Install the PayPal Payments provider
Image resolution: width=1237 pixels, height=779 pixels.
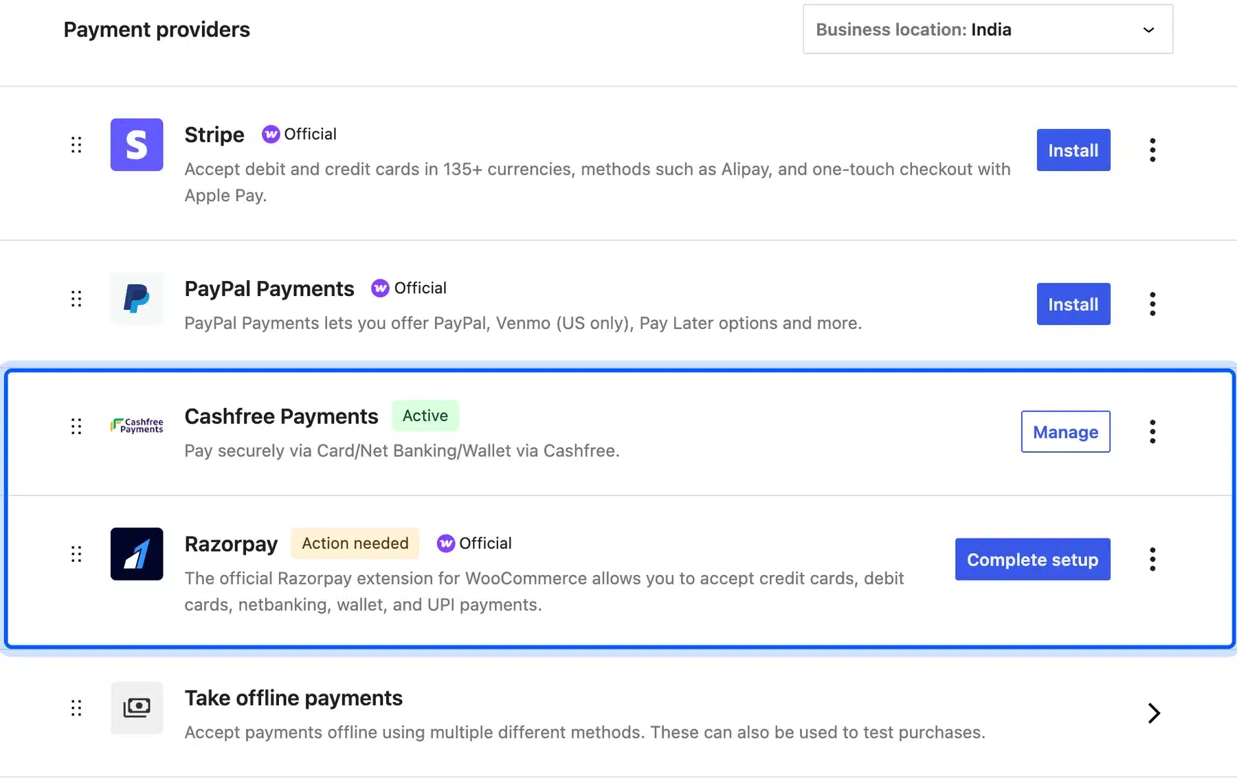click(1073, 304)
